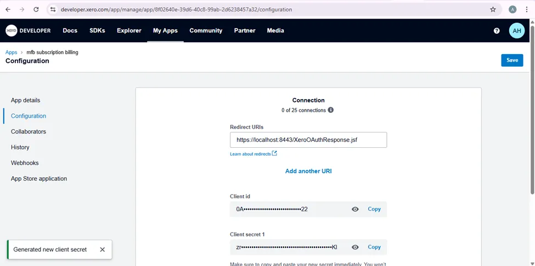Open the Learn about redirects link
Screen dimensions: 535x266
coord(250,154)
